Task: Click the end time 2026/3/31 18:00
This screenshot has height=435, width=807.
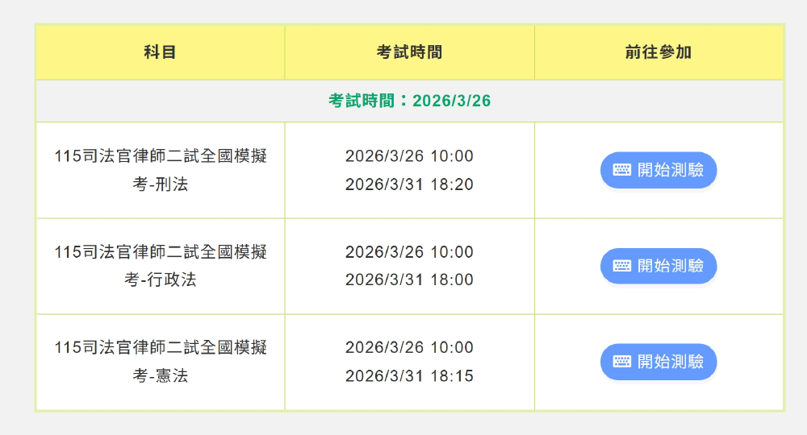Action: pyautogui.click(x=409, y=280)
